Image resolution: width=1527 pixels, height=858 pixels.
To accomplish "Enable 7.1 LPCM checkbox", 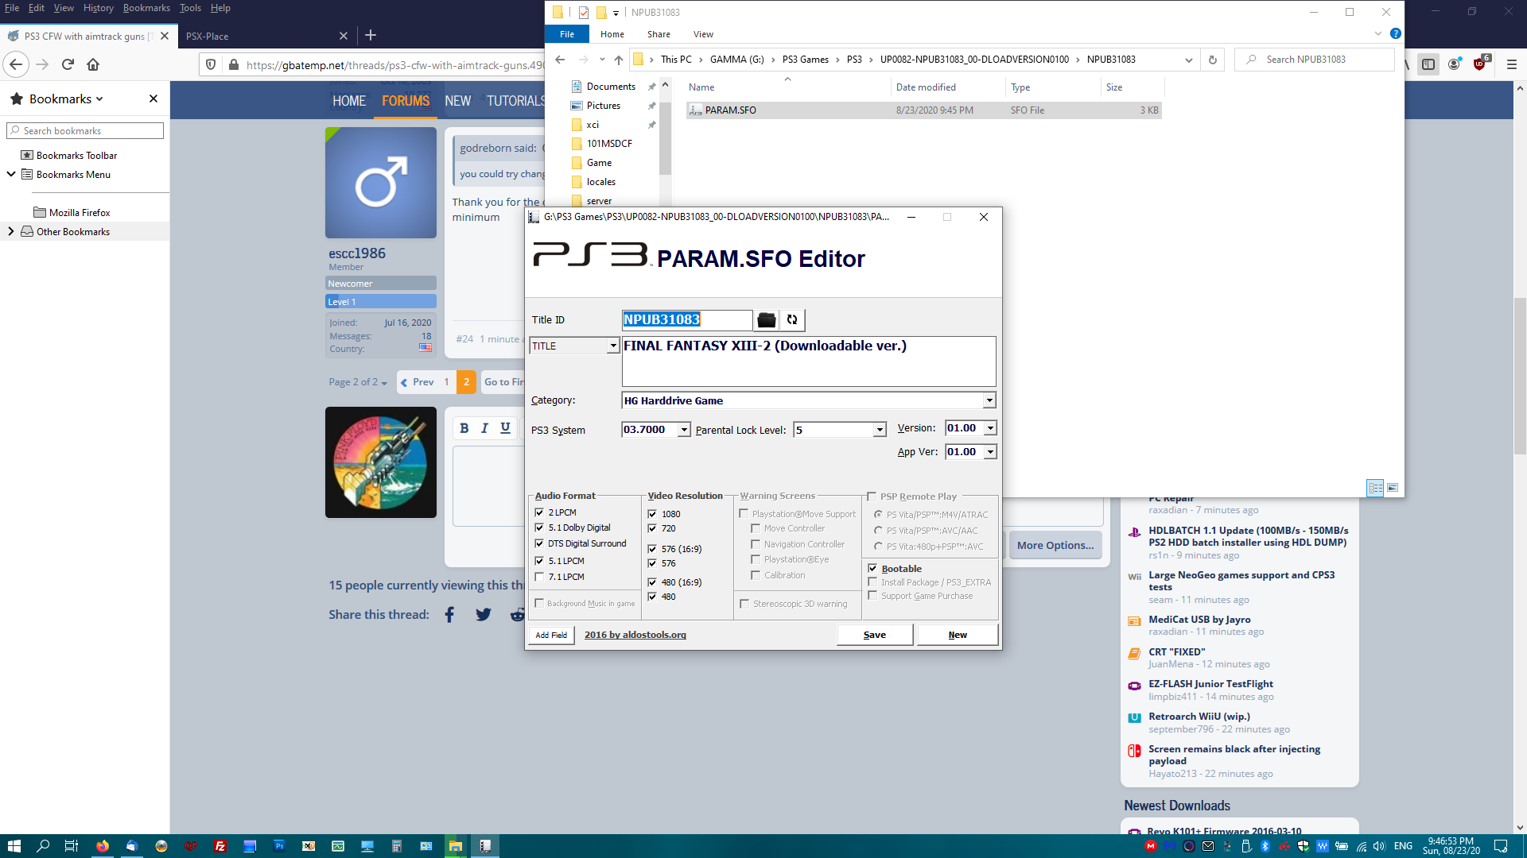I will click(540, 577).
